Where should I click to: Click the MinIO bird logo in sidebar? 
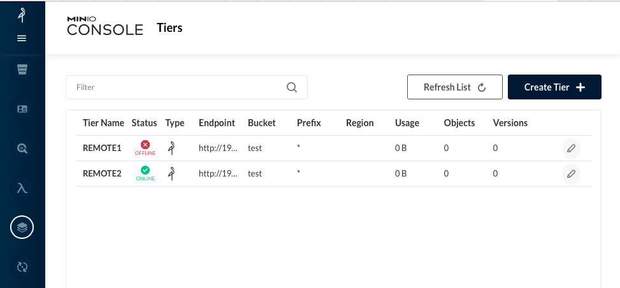click(22, 15)
